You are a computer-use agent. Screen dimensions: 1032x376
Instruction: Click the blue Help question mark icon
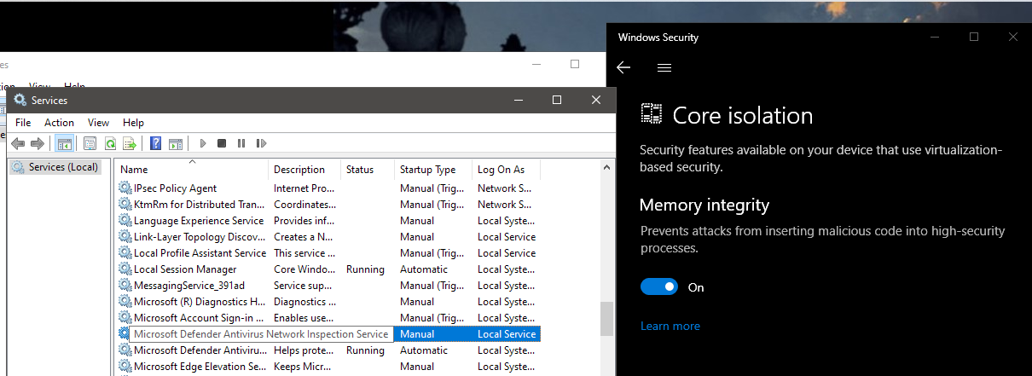(156, 143)
